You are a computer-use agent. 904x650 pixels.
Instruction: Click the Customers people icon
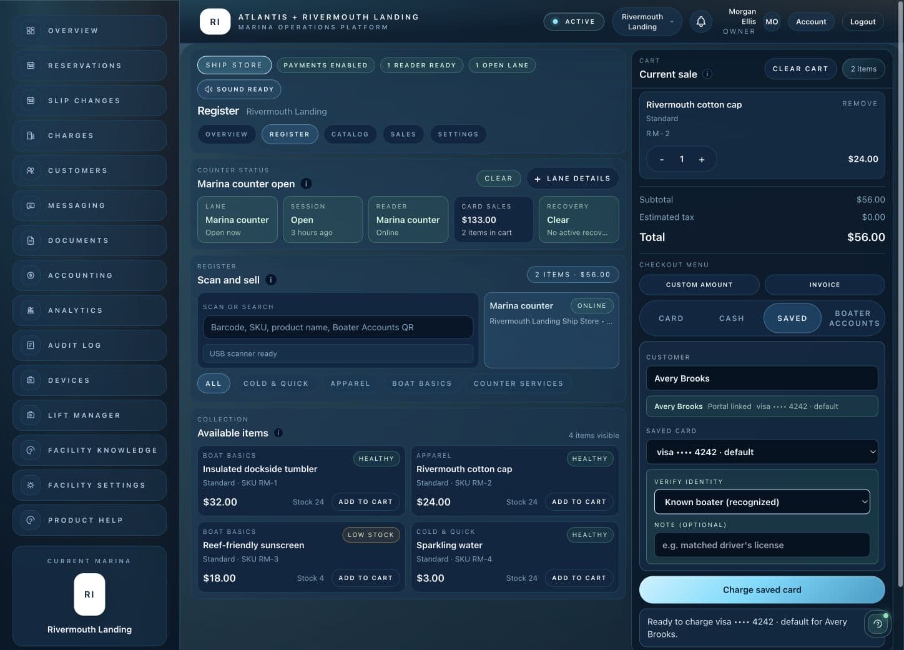point(30,170)
